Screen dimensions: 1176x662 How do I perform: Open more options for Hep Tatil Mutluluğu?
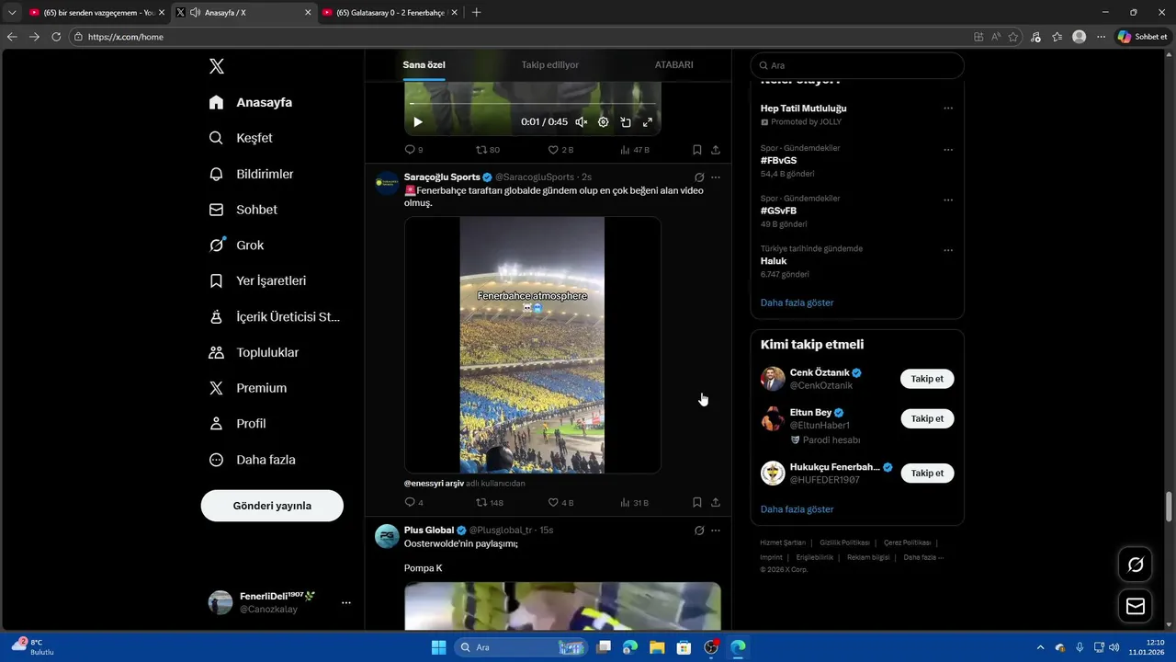(948, 108)
